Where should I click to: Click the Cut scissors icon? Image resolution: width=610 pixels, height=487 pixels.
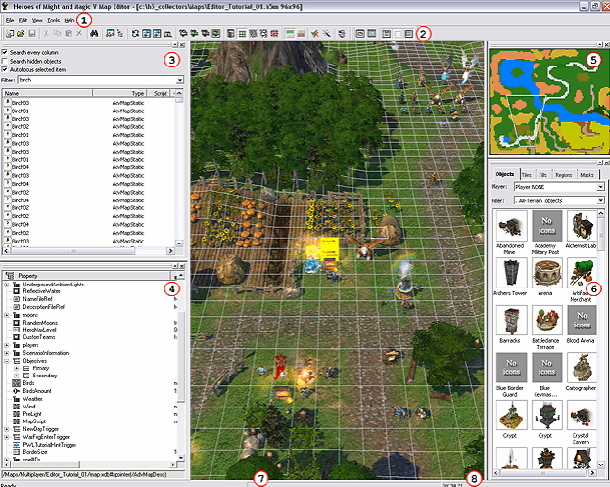click(x=46, y=34)
